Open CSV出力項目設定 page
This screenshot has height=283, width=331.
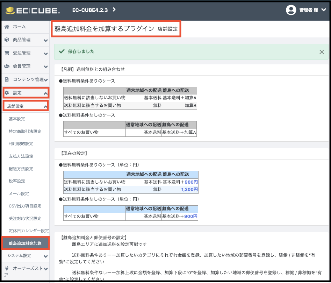click(x=25, y=206)
